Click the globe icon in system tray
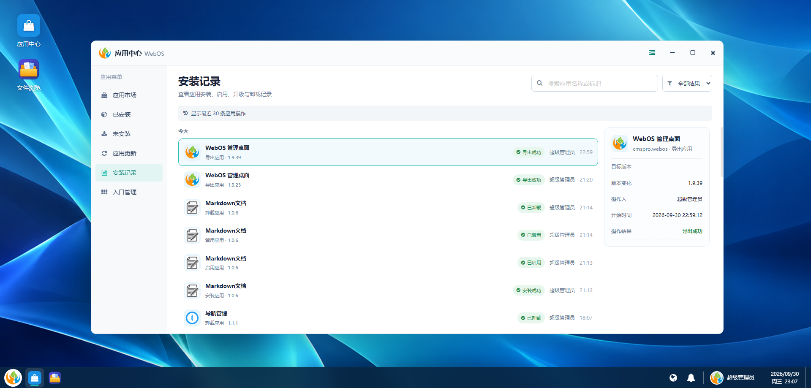 pyautogui.click(x=673, y=378)
